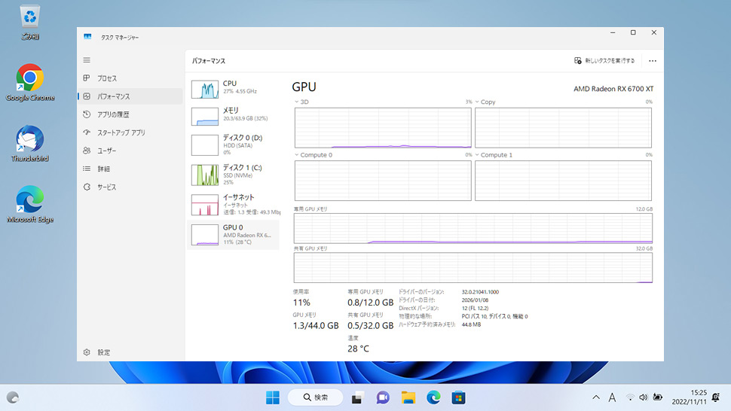This screenshot has height=411, width=731.
Task: Click the DirectX value '12 (FL 12.2)'
Action: pos(475,308)
